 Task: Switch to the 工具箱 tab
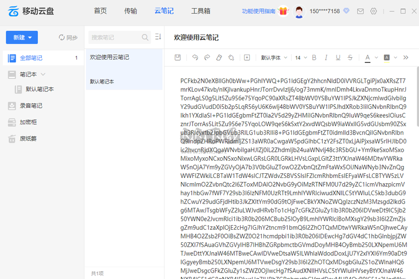201,11
